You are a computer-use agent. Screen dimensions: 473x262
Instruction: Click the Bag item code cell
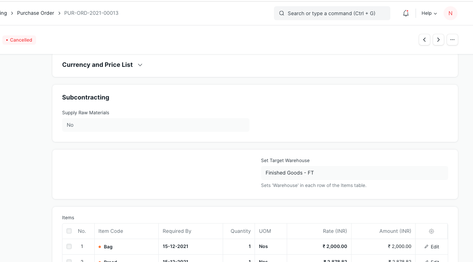click(126, 247)
